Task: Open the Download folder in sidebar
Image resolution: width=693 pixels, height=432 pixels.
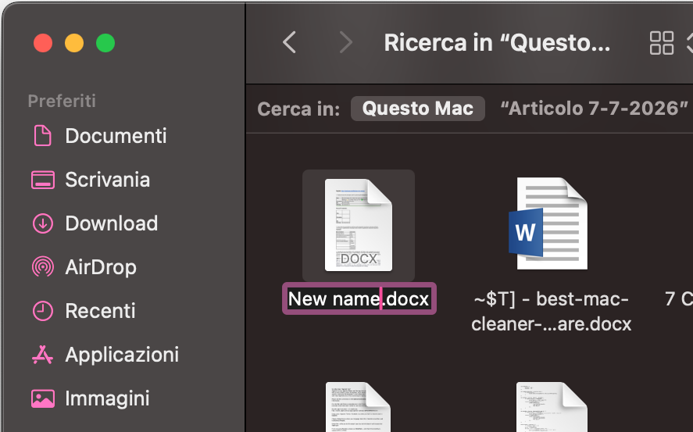Action: pos(112,223)
